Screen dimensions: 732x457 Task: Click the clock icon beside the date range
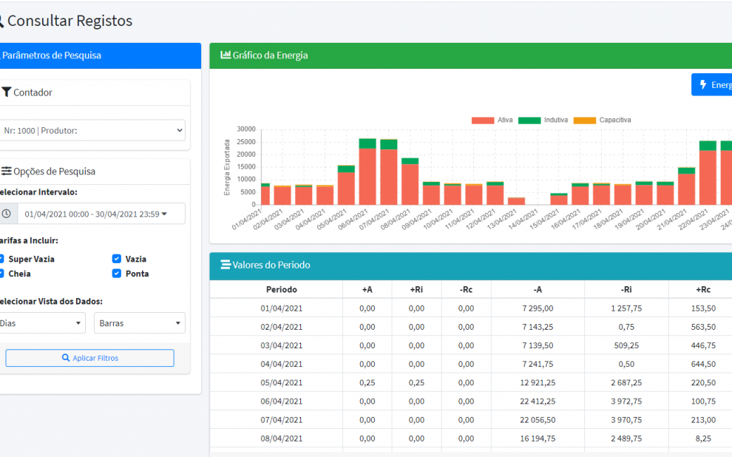pyautogui.click(x=7, y=214)
